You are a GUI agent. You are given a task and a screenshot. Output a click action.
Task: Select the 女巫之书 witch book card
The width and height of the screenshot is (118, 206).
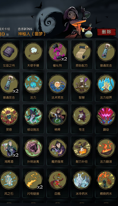pos(9,55)
